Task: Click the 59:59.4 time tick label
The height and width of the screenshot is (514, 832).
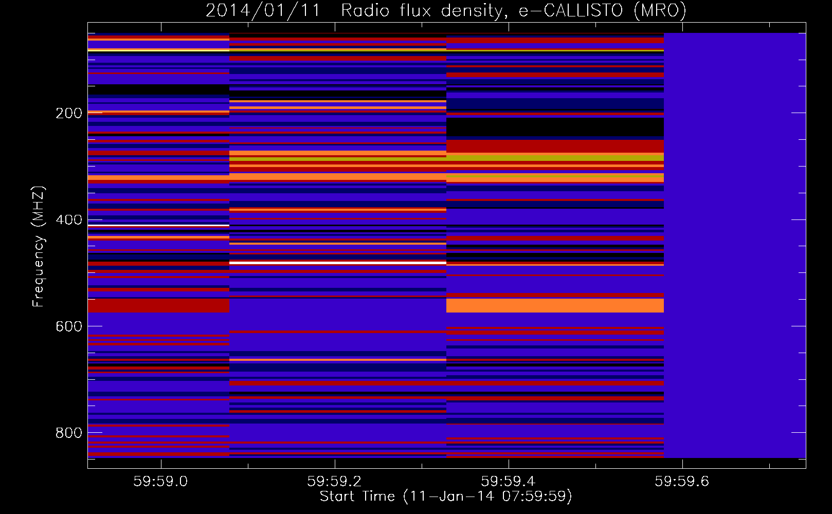Action: [x=508, y=482]
